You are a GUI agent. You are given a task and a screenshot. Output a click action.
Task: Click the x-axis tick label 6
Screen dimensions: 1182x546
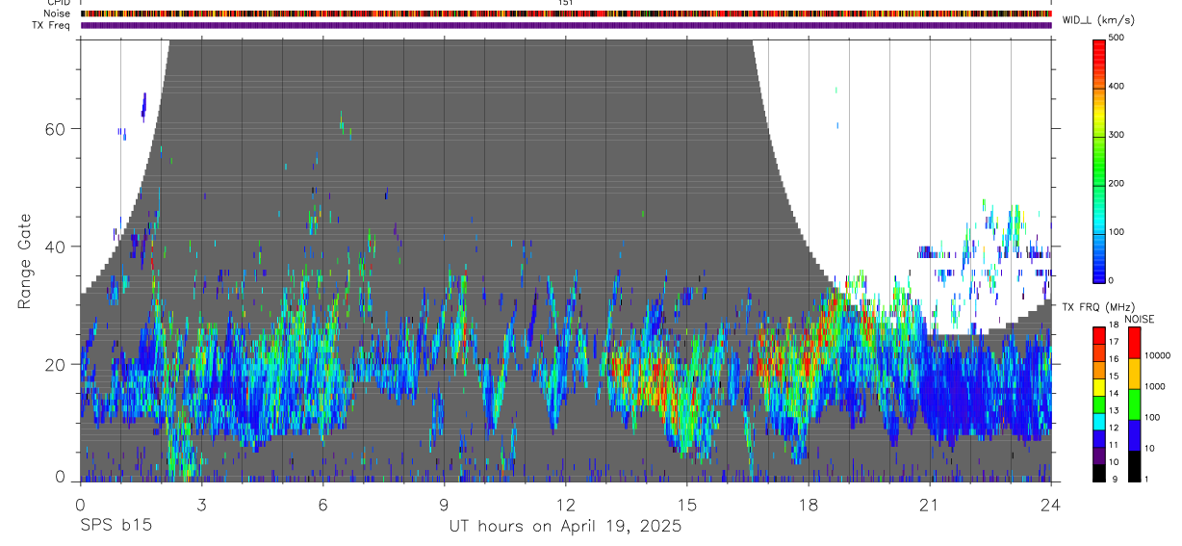click(x=322, y=505)
